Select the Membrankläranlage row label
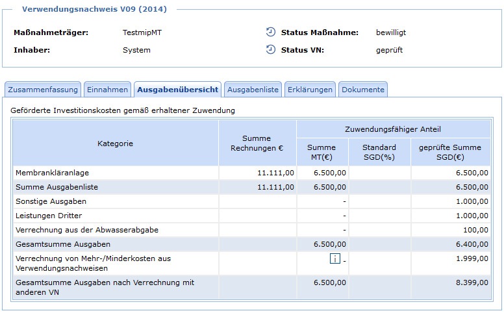 click(x=52, y=173)
